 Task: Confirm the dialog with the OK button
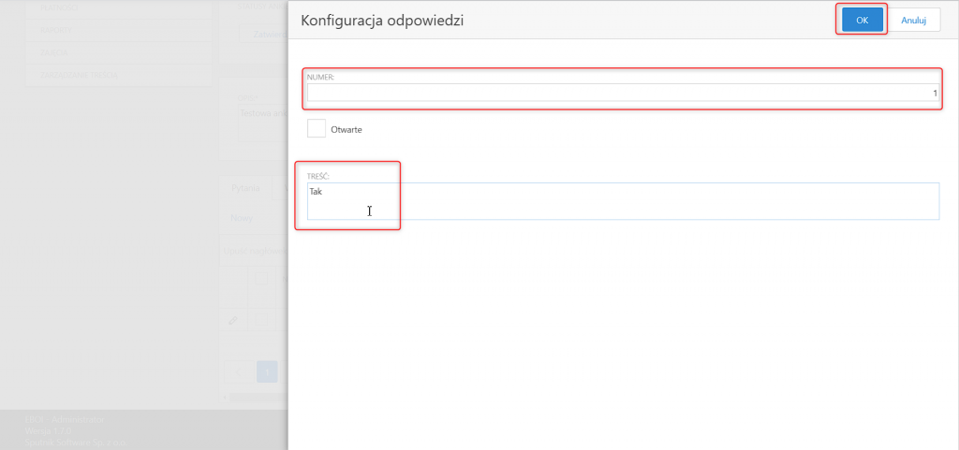(x=862, y=20)
